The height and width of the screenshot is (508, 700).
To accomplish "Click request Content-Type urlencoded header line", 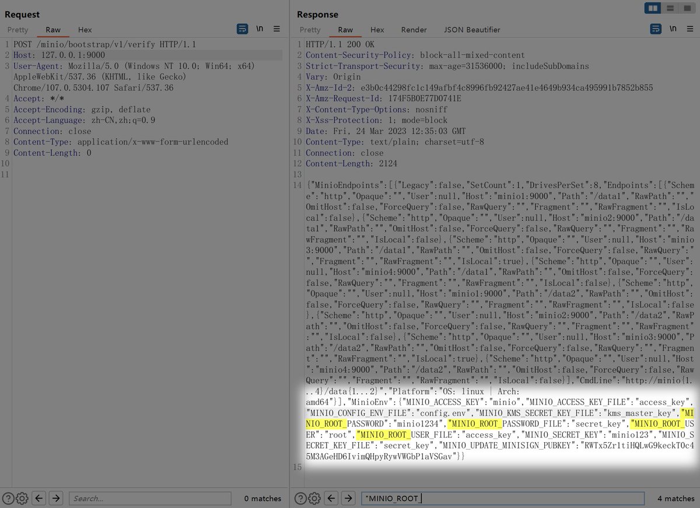I will coord(121,142).
